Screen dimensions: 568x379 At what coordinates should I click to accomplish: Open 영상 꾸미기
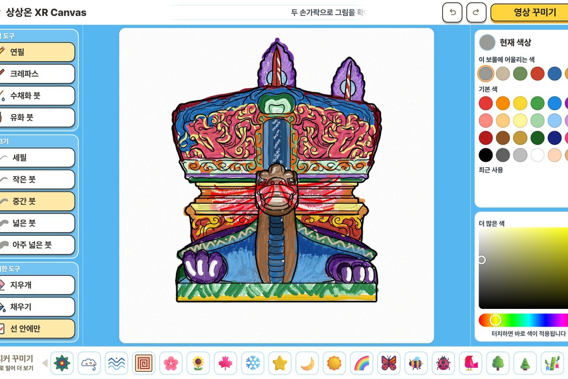coord(530,13)
